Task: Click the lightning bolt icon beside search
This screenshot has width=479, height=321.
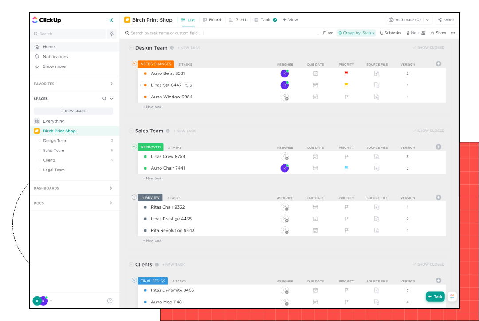Action: pyautogui.click(x=112, y=34)
